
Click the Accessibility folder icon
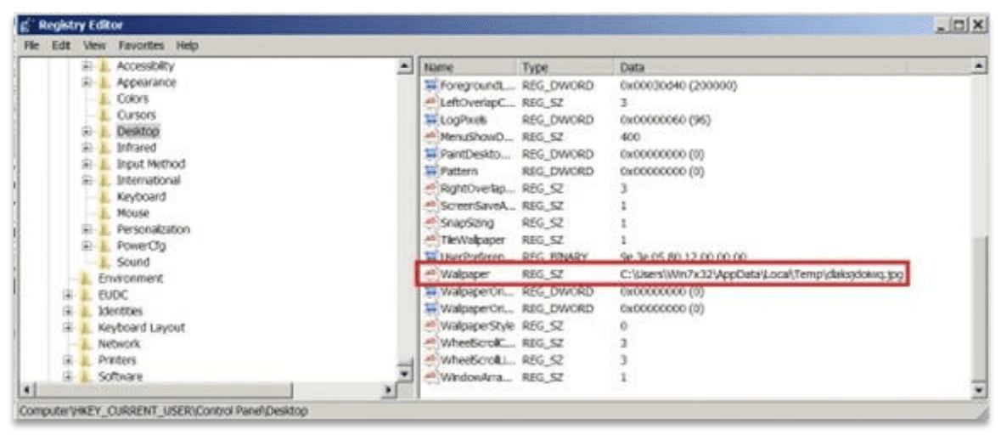click(x=104, y=65)
